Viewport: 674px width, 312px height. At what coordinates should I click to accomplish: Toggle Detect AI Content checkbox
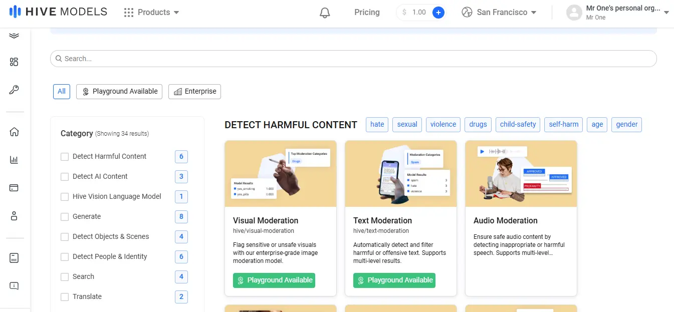pos(65,177)
